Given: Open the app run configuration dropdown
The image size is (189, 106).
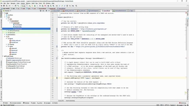Looking at the screenshot, I should click(x=24, y=6).
